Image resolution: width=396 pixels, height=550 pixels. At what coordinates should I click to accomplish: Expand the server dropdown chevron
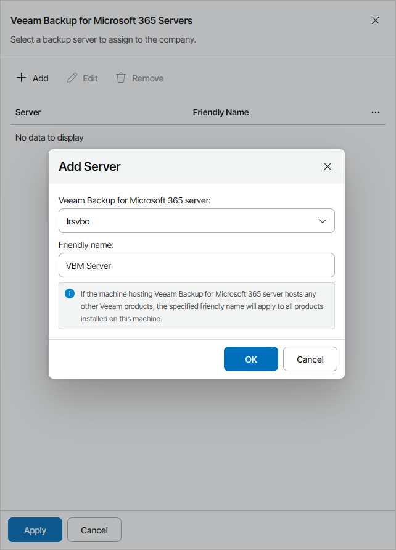[x=323, y=221]
